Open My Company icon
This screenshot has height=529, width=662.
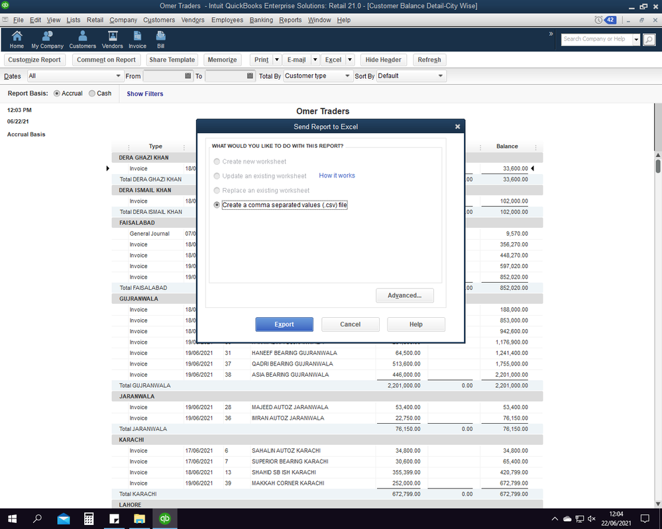coord(47,40)
